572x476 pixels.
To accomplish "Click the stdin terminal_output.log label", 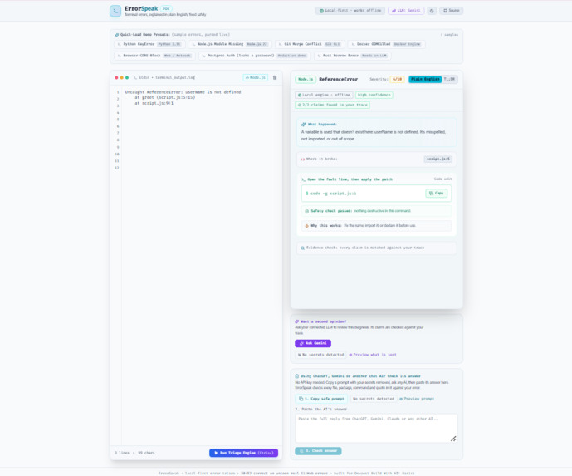I will click(164, 78).
